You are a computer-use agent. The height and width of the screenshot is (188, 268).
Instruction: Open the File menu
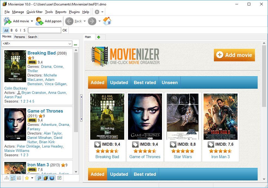7,12
